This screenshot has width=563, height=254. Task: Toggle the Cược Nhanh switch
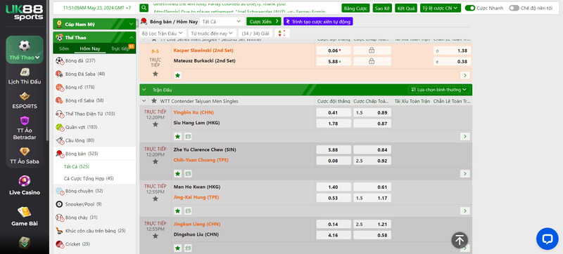click(x=470, y=8)
